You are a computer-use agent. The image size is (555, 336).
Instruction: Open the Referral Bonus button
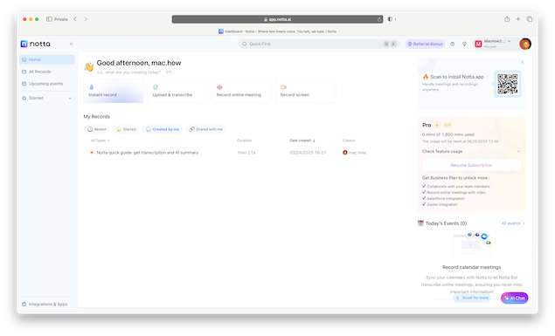425,44
